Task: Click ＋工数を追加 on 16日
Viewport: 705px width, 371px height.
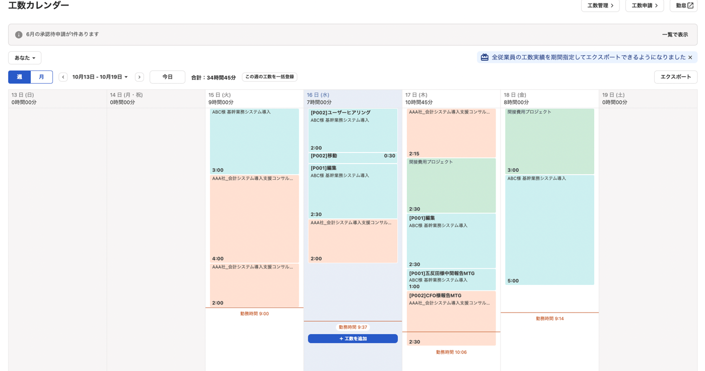Action: [x=353, y=339]
